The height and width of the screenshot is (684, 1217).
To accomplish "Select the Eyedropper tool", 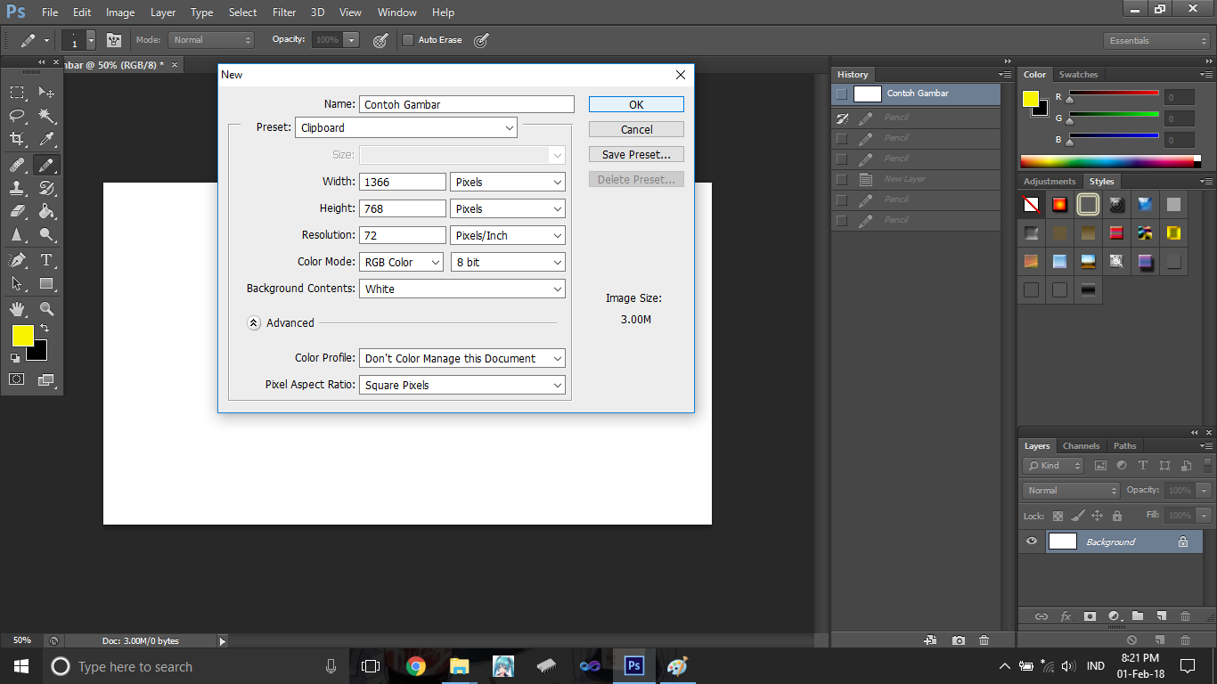I will (x=46, y=140).
